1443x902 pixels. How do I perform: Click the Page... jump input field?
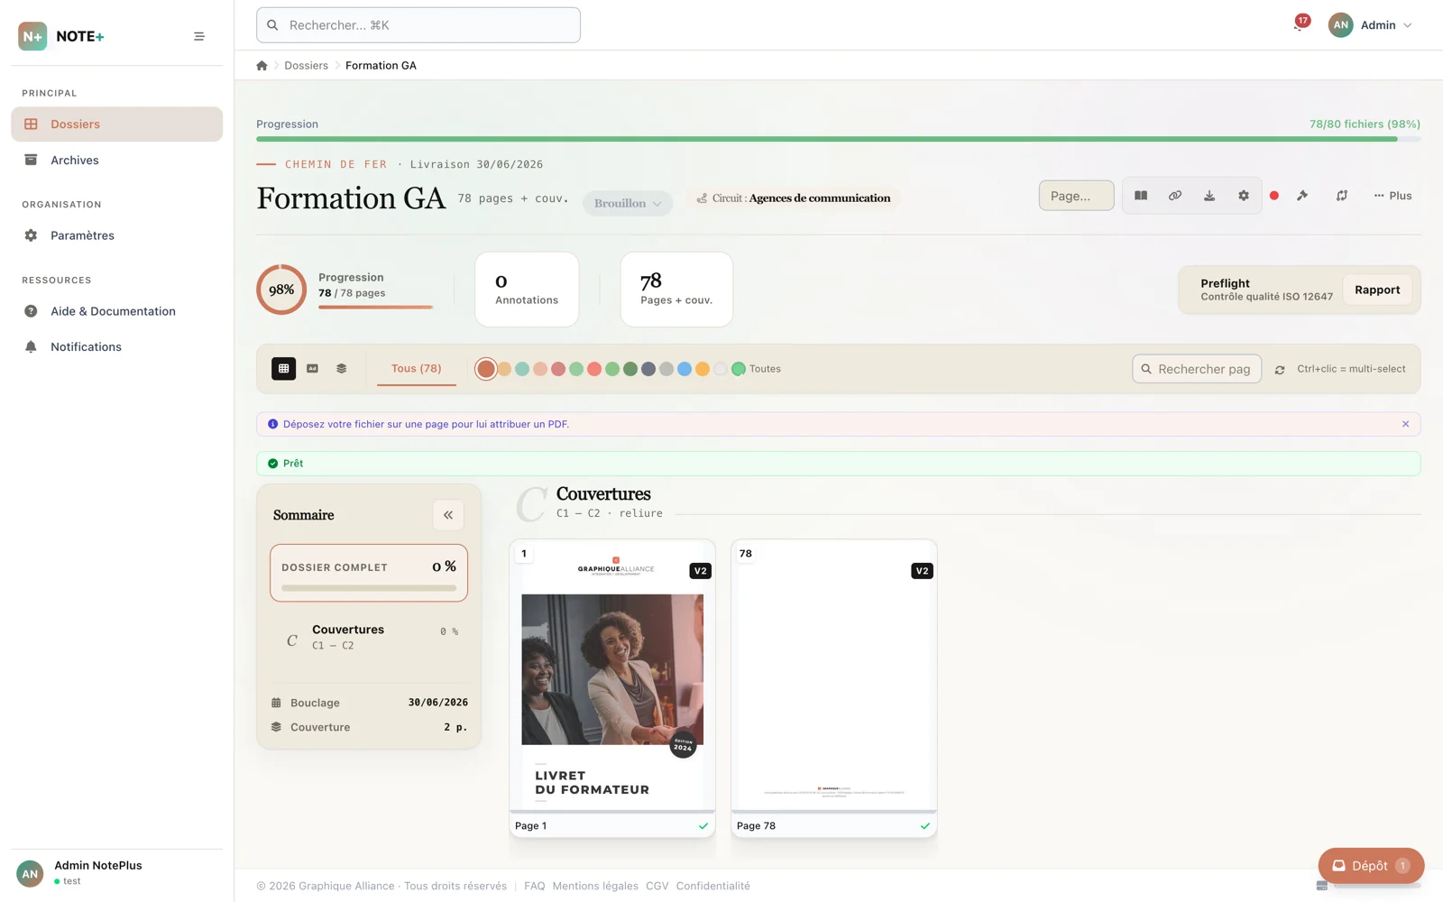[x=1077, y=196]
